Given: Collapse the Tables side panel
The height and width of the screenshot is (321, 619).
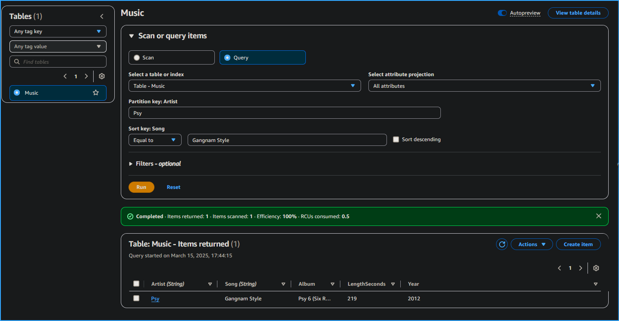Looking at the screenshot, I should pyautogui.click(x=102, y=16).
